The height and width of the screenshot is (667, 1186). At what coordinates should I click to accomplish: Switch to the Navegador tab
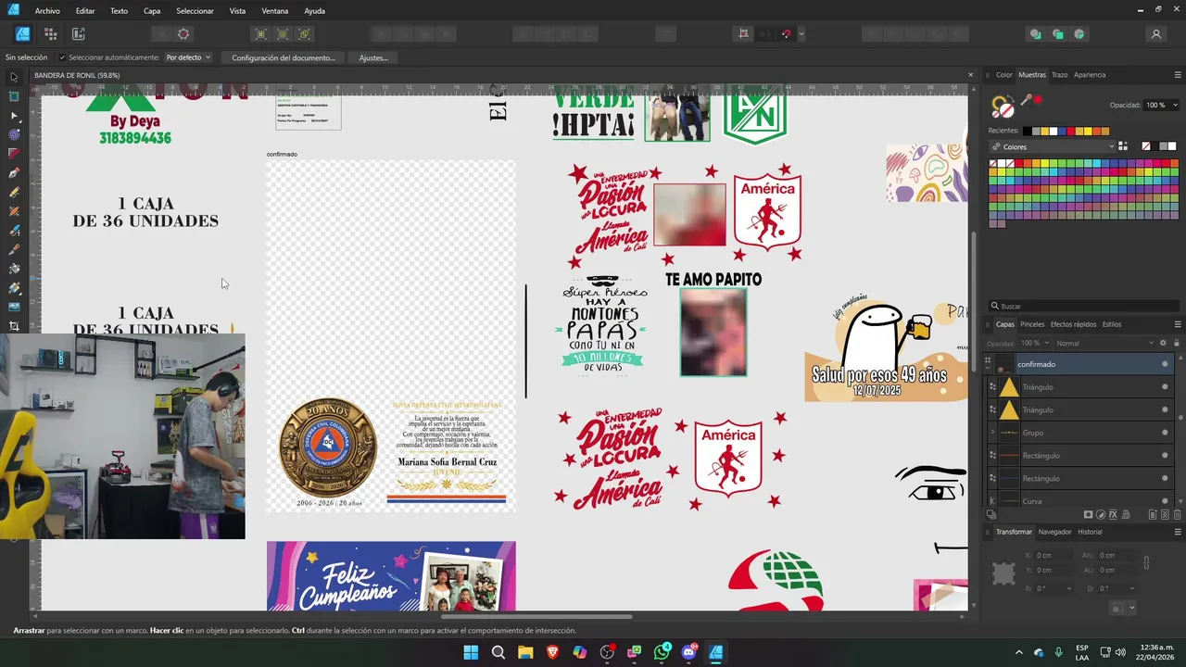tap(1054, 532)
